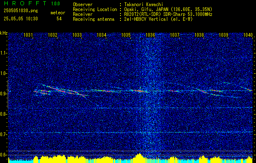This screenshot has width=256, height=163.
Task: Click time marker 1033
Action: coord(77,35)
